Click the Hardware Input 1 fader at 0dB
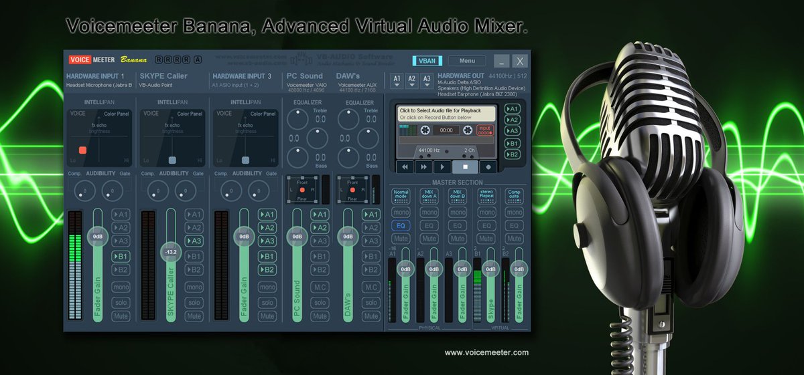Viewport: 804px width, 375px height. coord(97,236)
